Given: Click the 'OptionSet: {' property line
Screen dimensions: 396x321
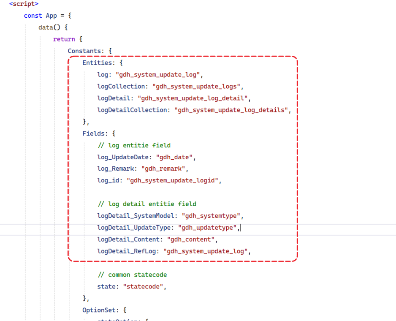Looking at the screenshot, I should 104,310.
